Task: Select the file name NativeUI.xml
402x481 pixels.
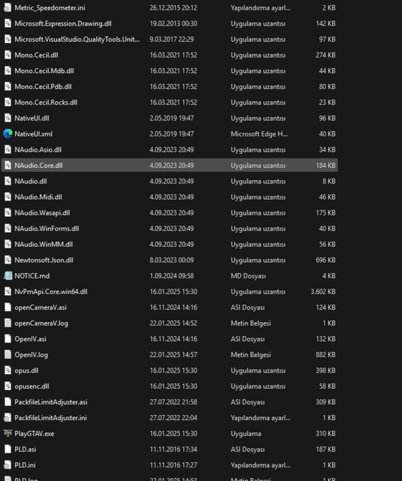Action: [x=33, y=134]
